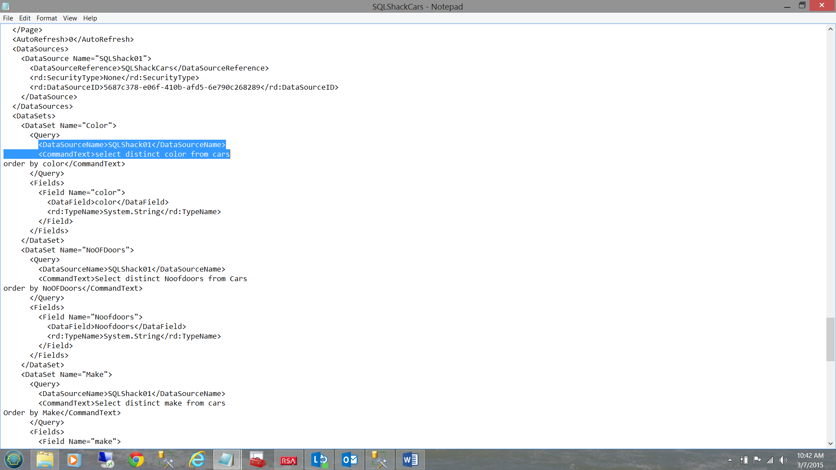Image resolution: width=836 pixels, height=470 pixels.
Task: Open the volume speaker control
Action: pyautogui.click(x=783, y=460)
